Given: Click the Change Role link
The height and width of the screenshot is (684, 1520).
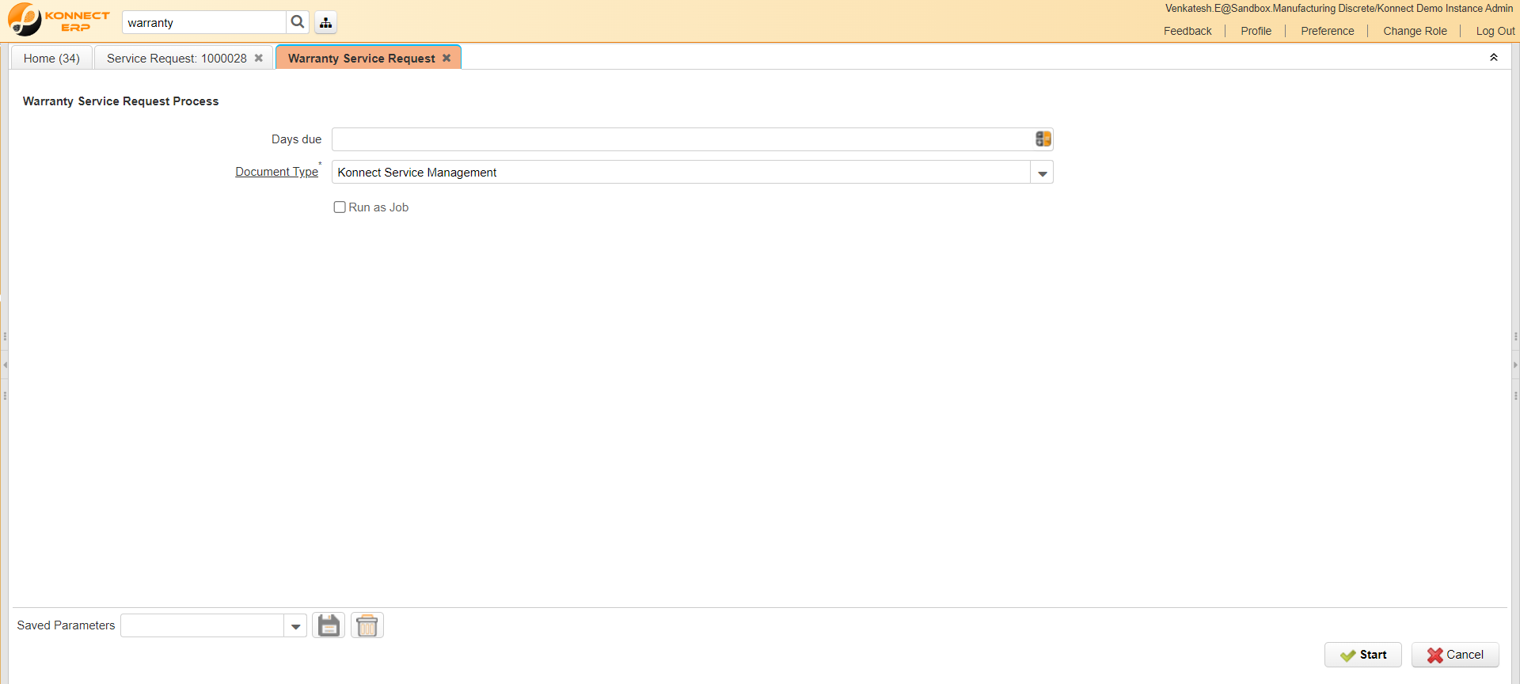Looking at the screenshot, I should (x=1415, y=31).
